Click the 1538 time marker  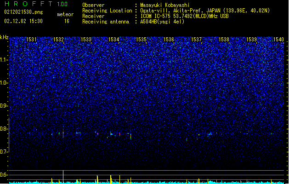pyautogui.click(x=224, y=40)
